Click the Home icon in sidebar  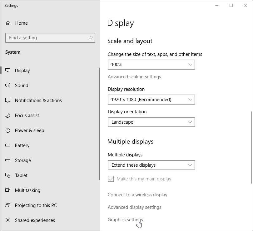(x=8, y=23)
